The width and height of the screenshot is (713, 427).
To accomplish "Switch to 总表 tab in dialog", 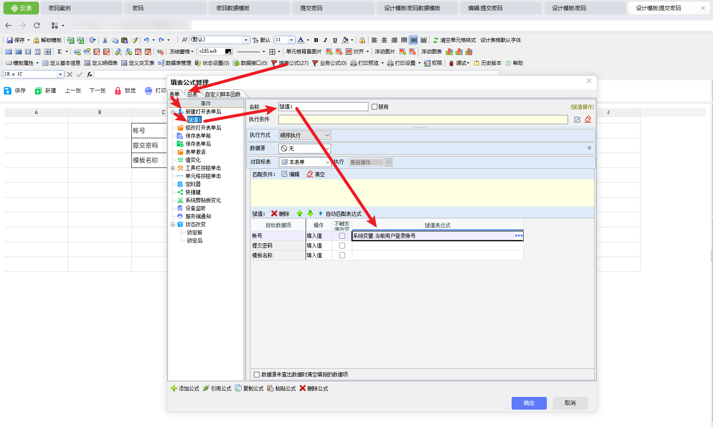I will (192, 94).
